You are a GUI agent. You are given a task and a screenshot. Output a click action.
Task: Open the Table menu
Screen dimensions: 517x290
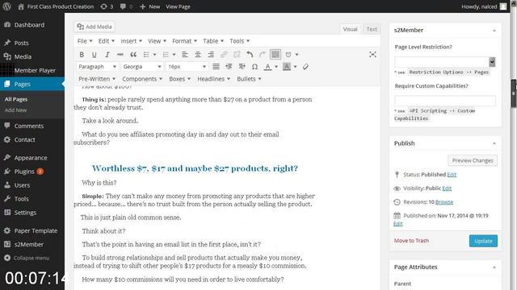(213, 41)
